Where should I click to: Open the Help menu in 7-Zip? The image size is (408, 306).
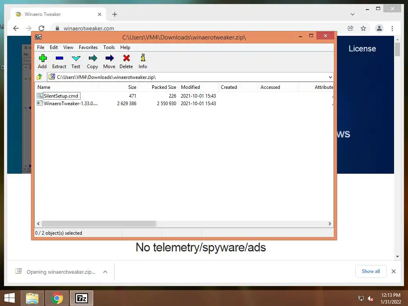pos(125,47)
